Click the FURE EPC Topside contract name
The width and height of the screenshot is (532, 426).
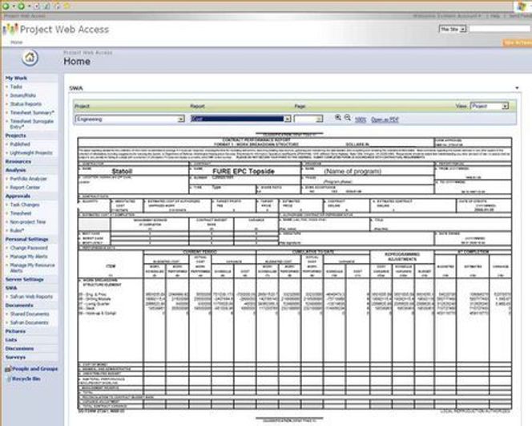(244, 171)
